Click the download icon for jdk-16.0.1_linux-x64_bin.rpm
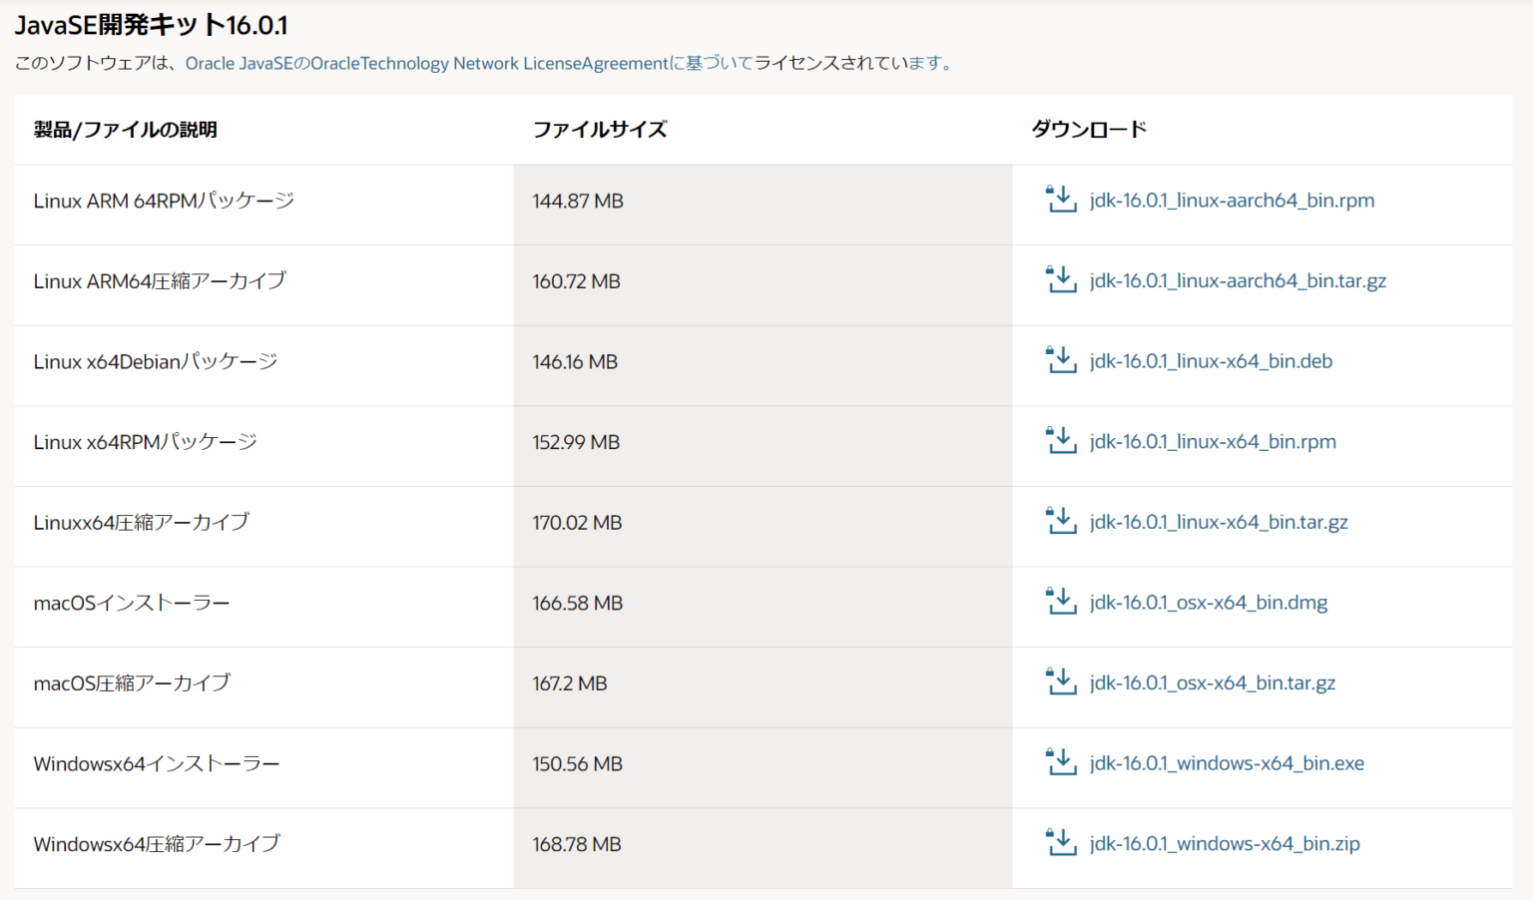The height and width of the screenshot is (900, 1533). (1061, 441)
